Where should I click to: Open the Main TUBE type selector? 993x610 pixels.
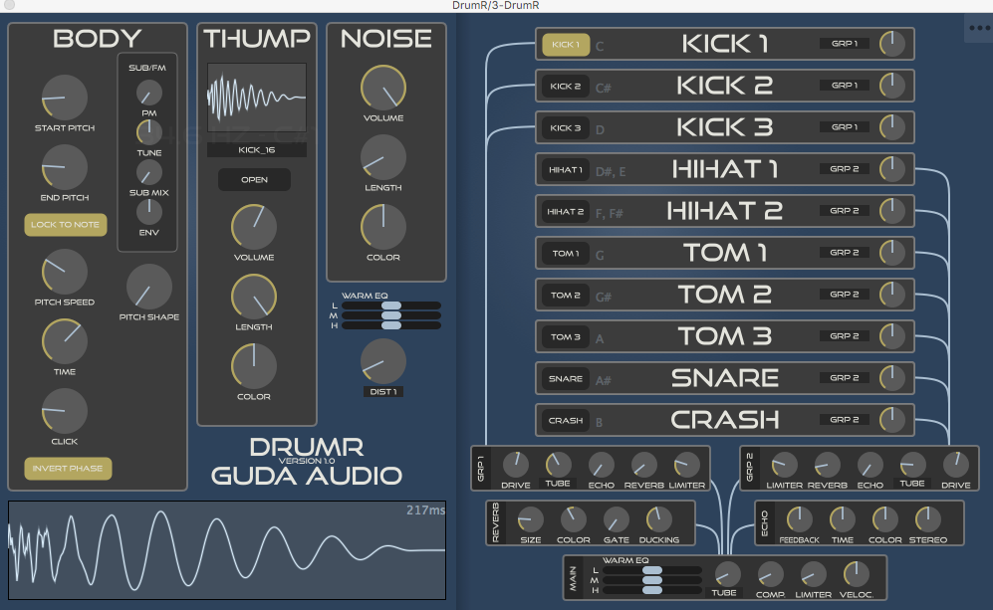click(x=724, y=593)
